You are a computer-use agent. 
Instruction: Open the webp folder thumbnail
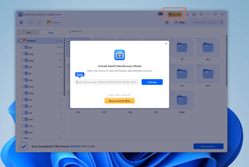coord(182,100)
